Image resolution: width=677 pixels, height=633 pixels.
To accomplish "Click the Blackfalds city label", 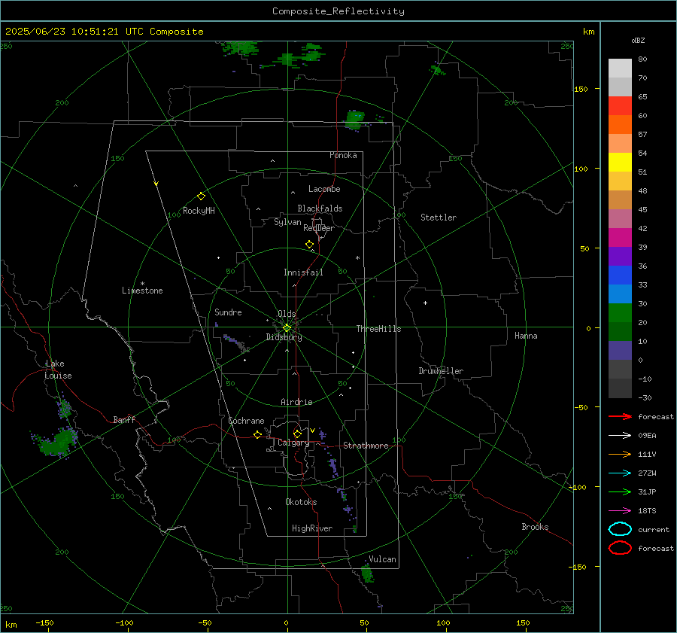I will [320, 208].
